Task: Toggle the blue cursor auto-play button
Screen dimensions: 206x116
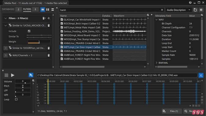Action: 31,75
